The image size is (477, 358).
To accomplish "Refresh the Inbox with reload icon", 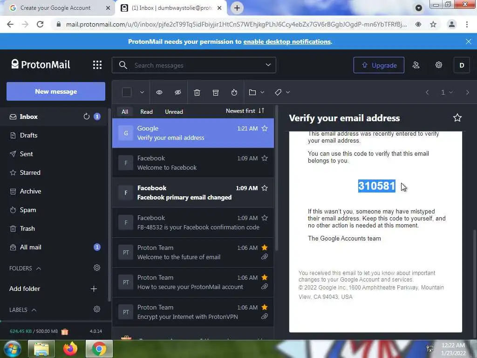I will tap(86, 117).
